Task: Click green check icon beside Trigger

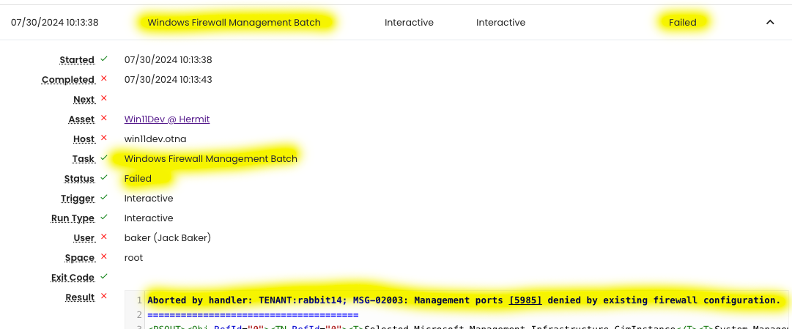Action: 104,197
